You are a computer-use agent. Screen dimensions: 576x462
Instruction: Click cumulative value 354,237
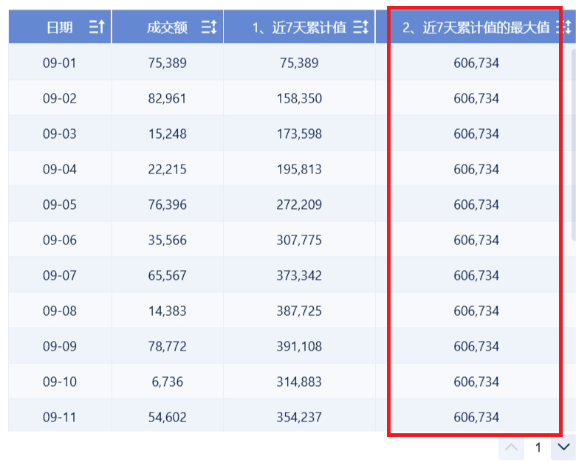click(299, 417)
